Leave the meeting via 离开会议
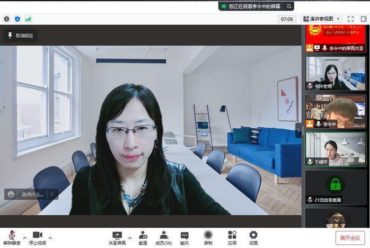The height and width of the screenshot is (248, 370). pos(350,238)
